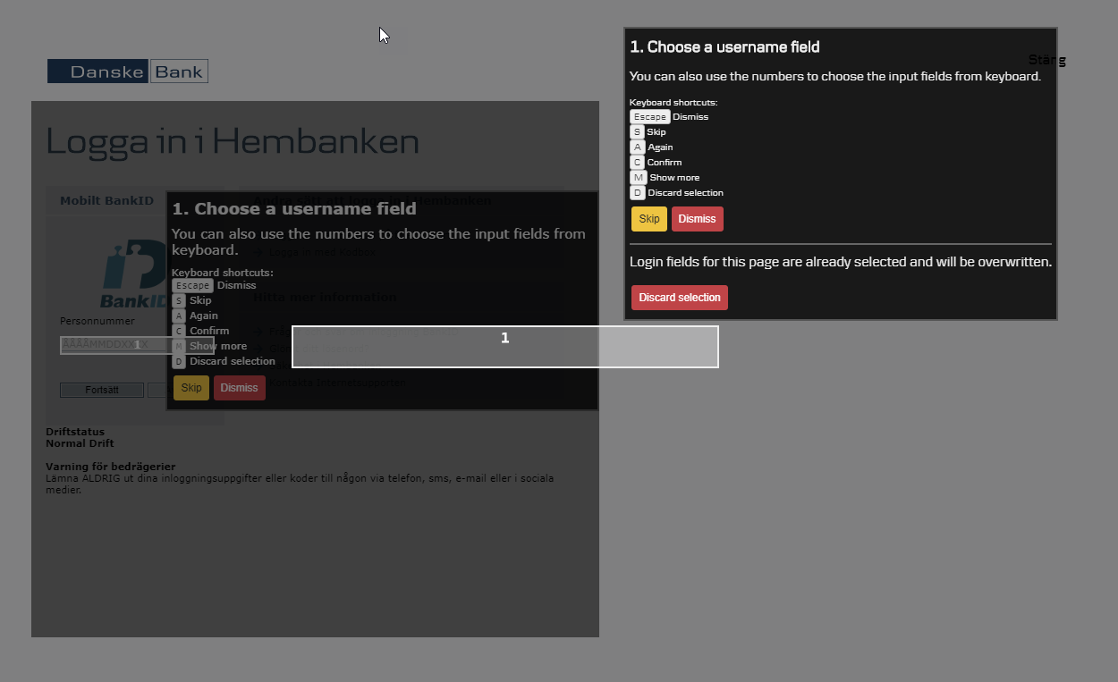Click the Stäng close link
The height and width of the screenshot is (682, 1118).
click(x=1046, y=59)
